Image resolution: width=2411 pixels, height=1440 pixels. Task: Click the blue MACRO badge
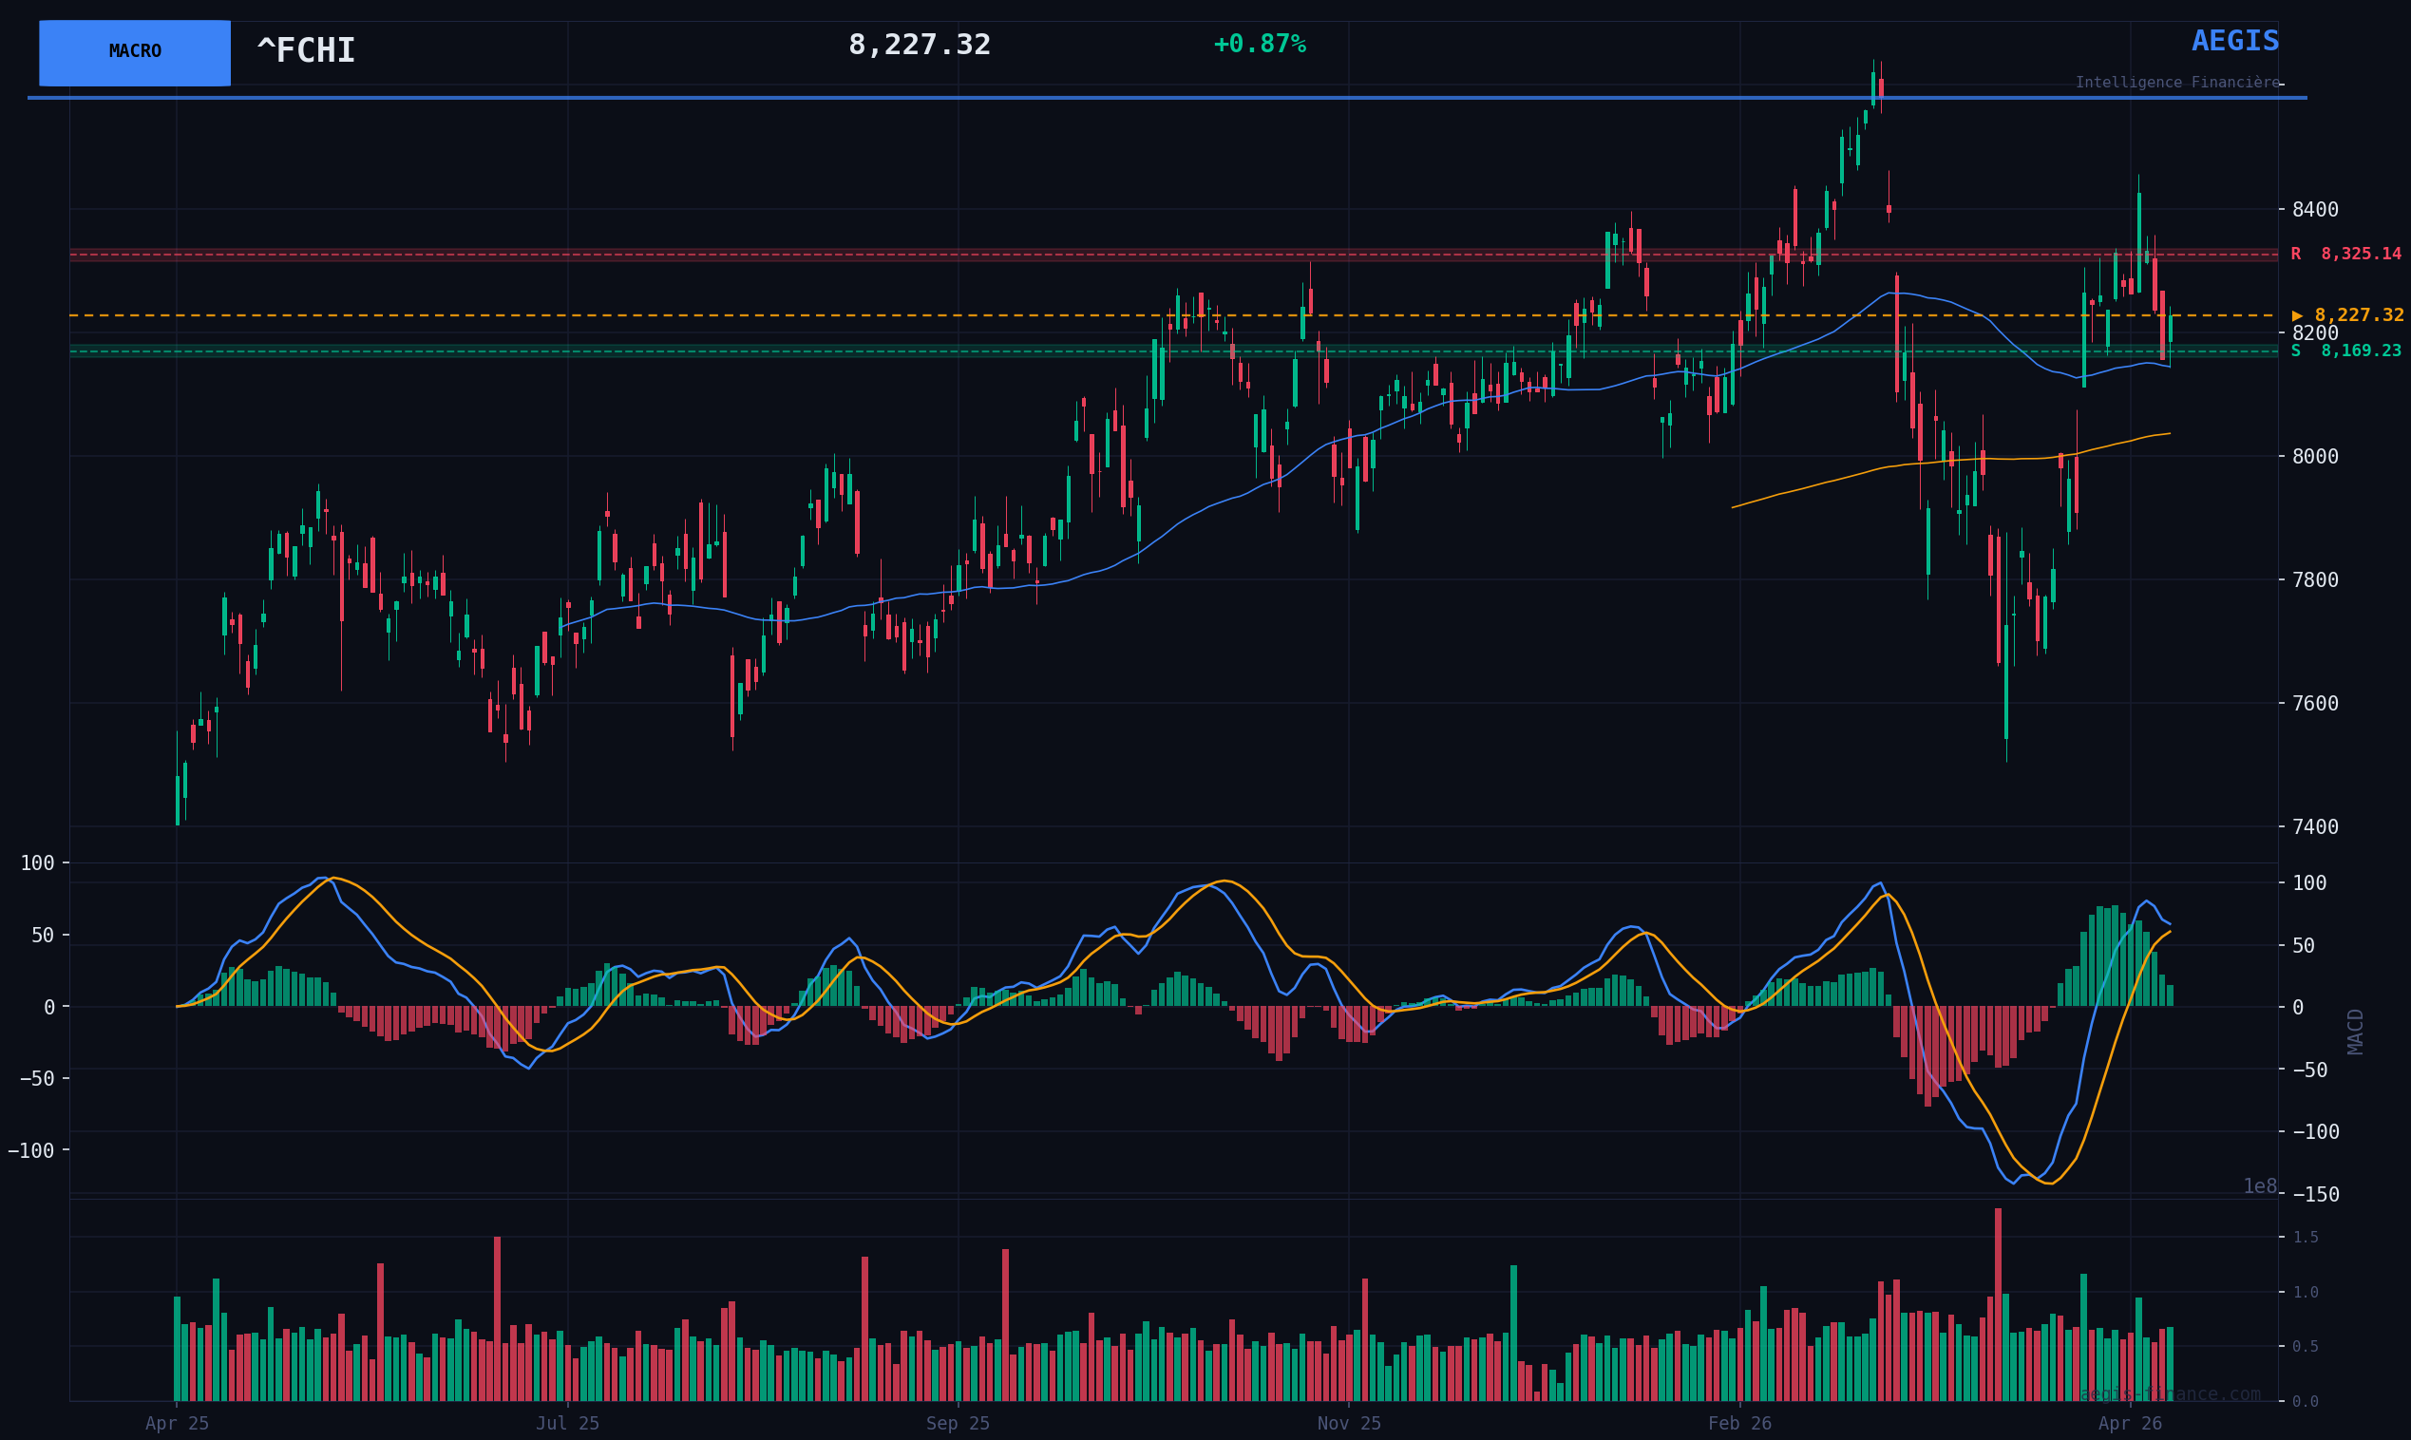(x=135, y=52)
